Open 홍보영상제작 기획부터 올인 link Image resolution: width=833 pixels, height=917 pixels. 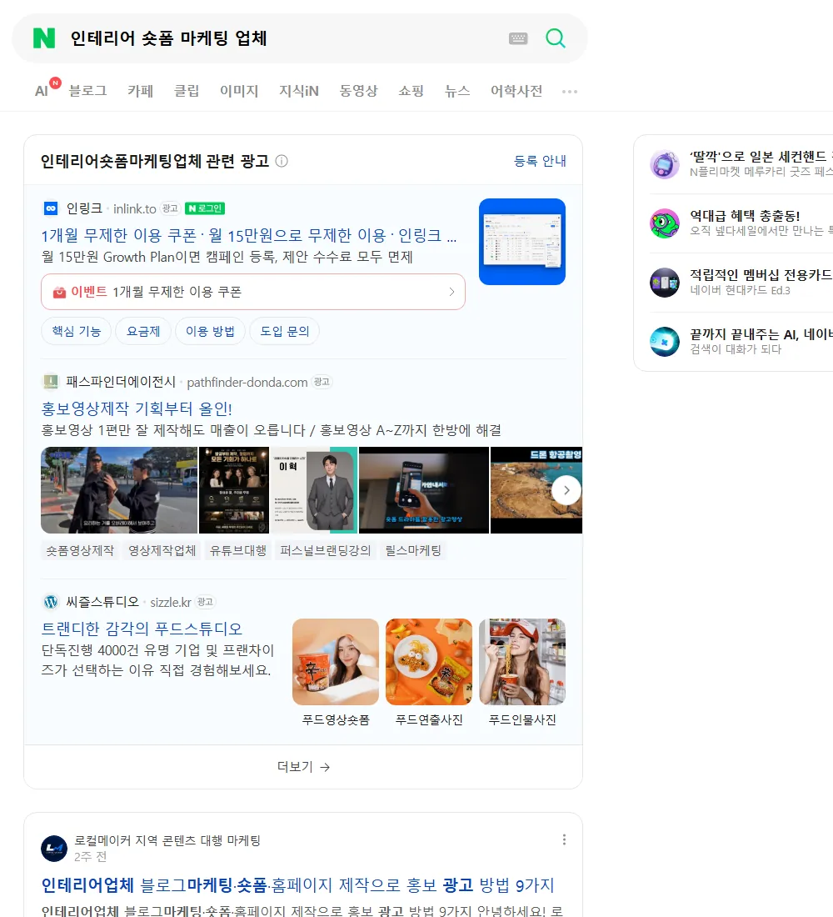(x=137, y=408)
